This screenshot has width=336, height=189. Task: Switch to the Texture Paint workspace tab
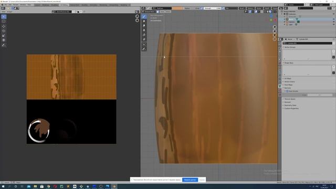75,5
